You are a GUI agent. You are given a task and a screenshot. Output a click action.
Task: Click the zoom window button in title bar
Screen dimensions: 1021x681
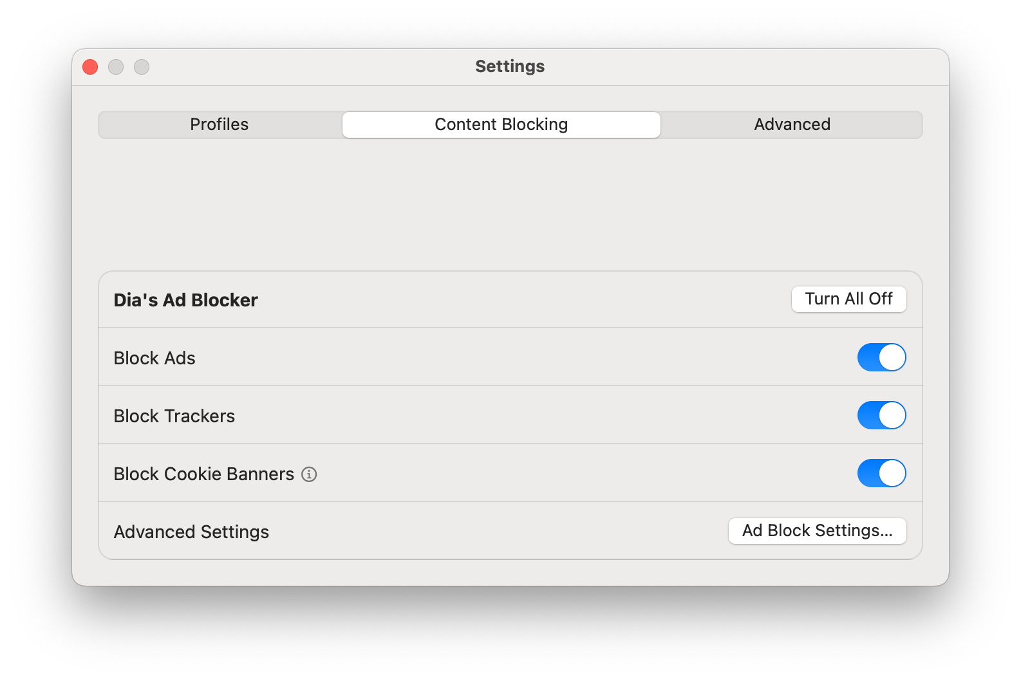coord(142,67)
